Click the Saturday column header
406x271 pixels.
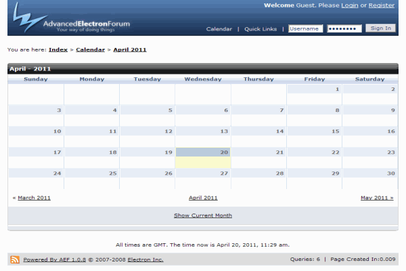[369, 79]
